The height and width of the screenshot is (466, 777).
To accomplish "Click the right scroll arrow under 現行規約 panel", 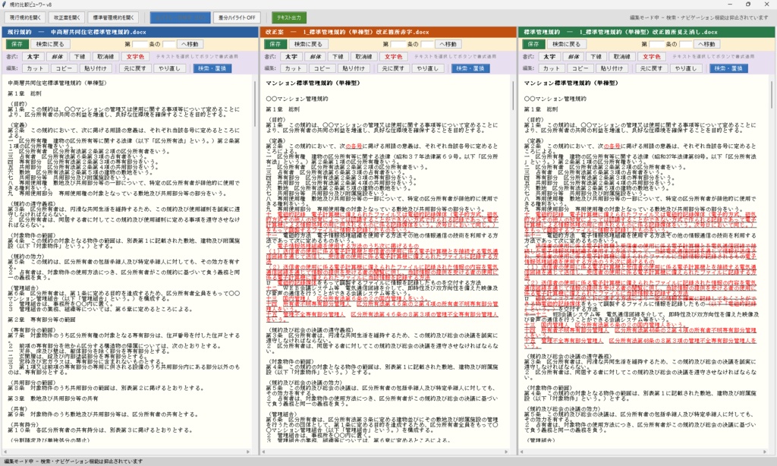I will (248, 452).
